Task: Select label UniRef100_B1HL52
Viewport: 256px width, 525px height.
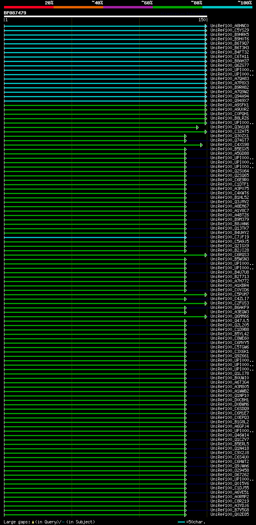Action: (230, 197)
